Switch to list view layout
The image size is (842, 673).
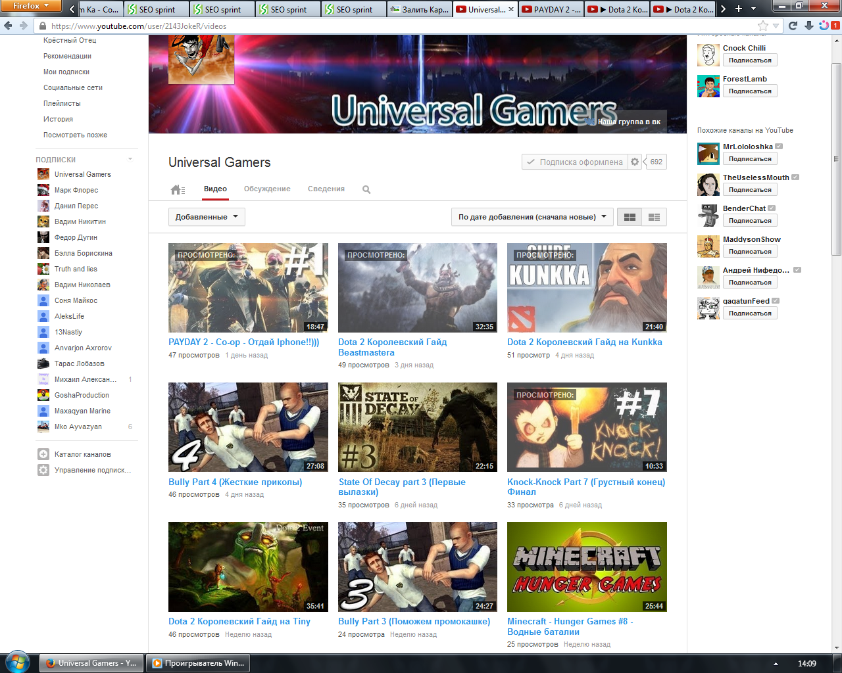pos(654,217)
